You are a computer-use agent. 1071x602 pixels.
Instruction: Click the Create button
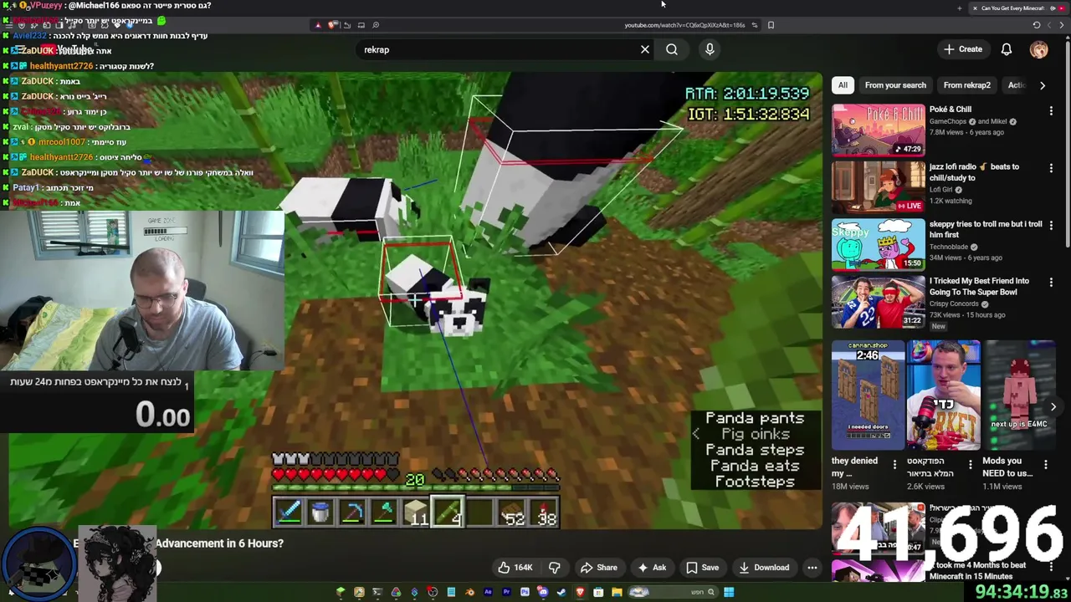point(963,49)
